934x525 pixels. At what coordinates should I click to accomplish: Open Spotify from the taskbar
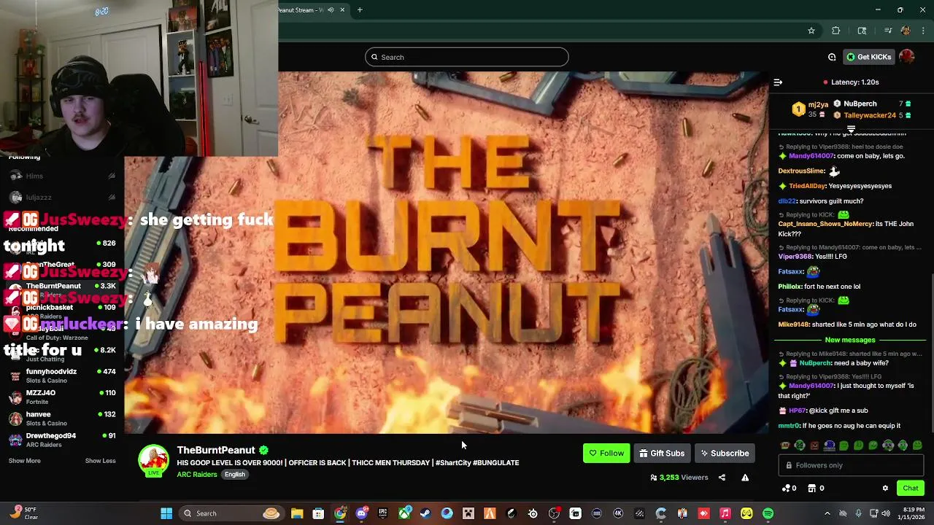(768, 513)
